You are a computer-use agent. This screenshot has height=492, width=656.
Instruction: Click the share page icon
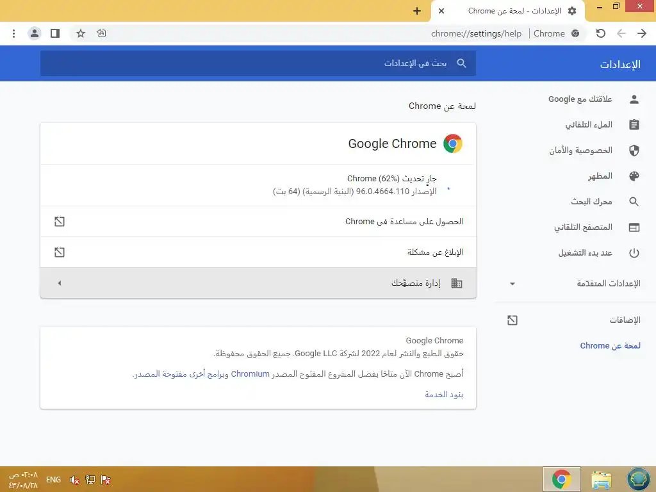point(101,33)
